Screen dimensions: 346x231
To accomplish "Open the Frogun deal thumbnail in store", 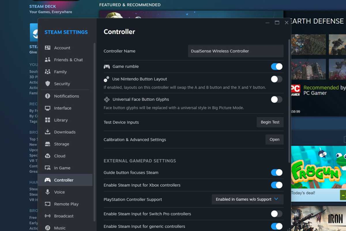I will point(318,167).
